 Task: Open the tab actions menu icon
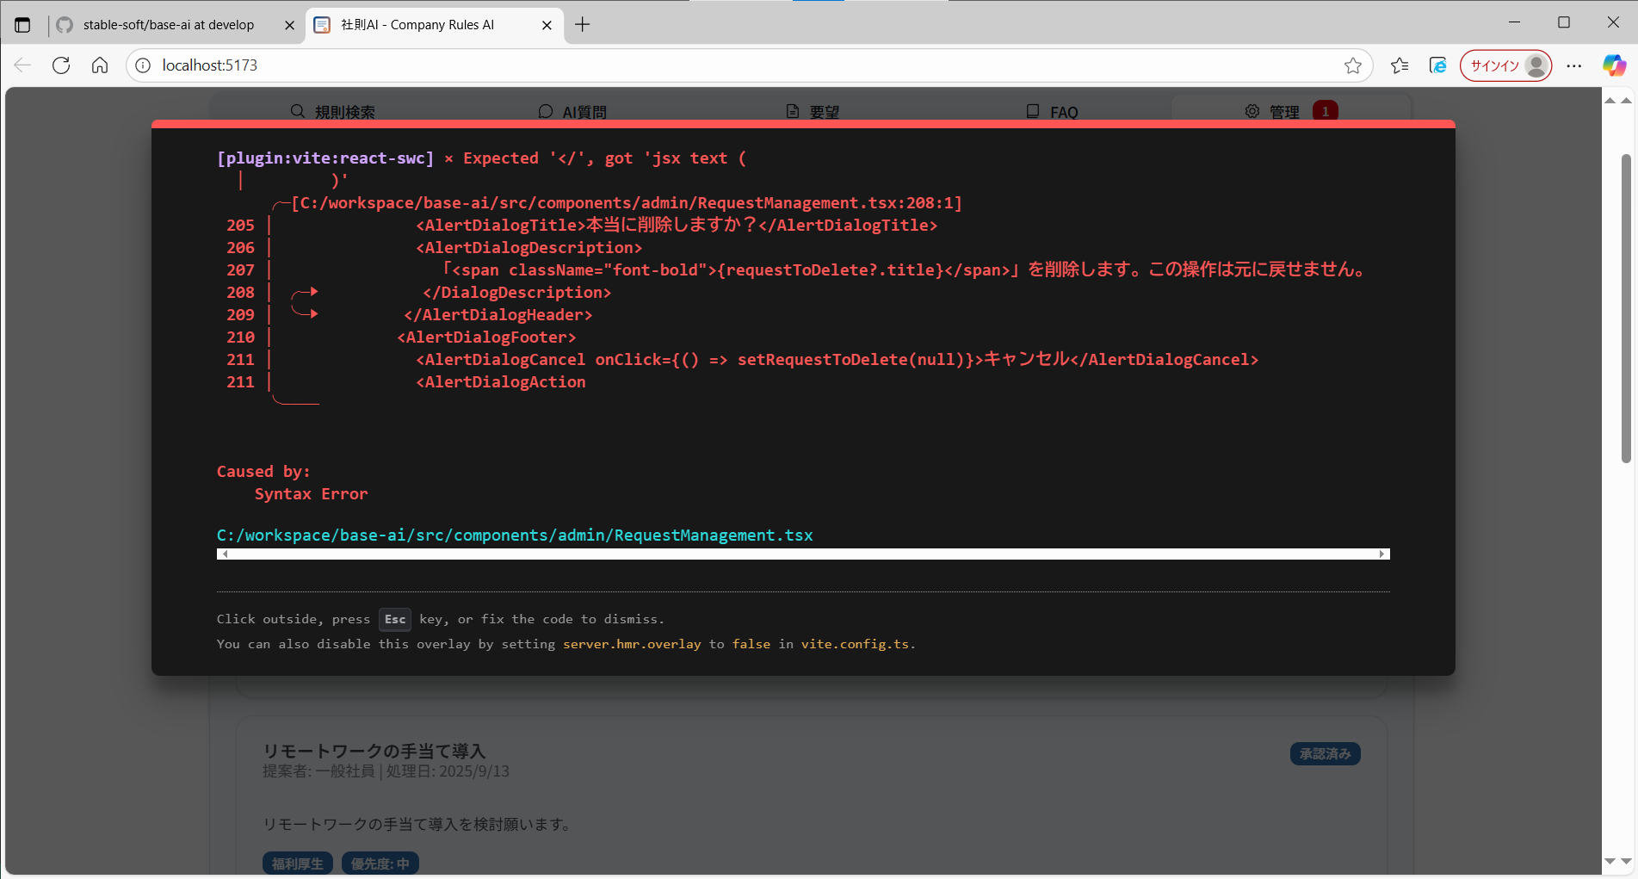[23, 25]
